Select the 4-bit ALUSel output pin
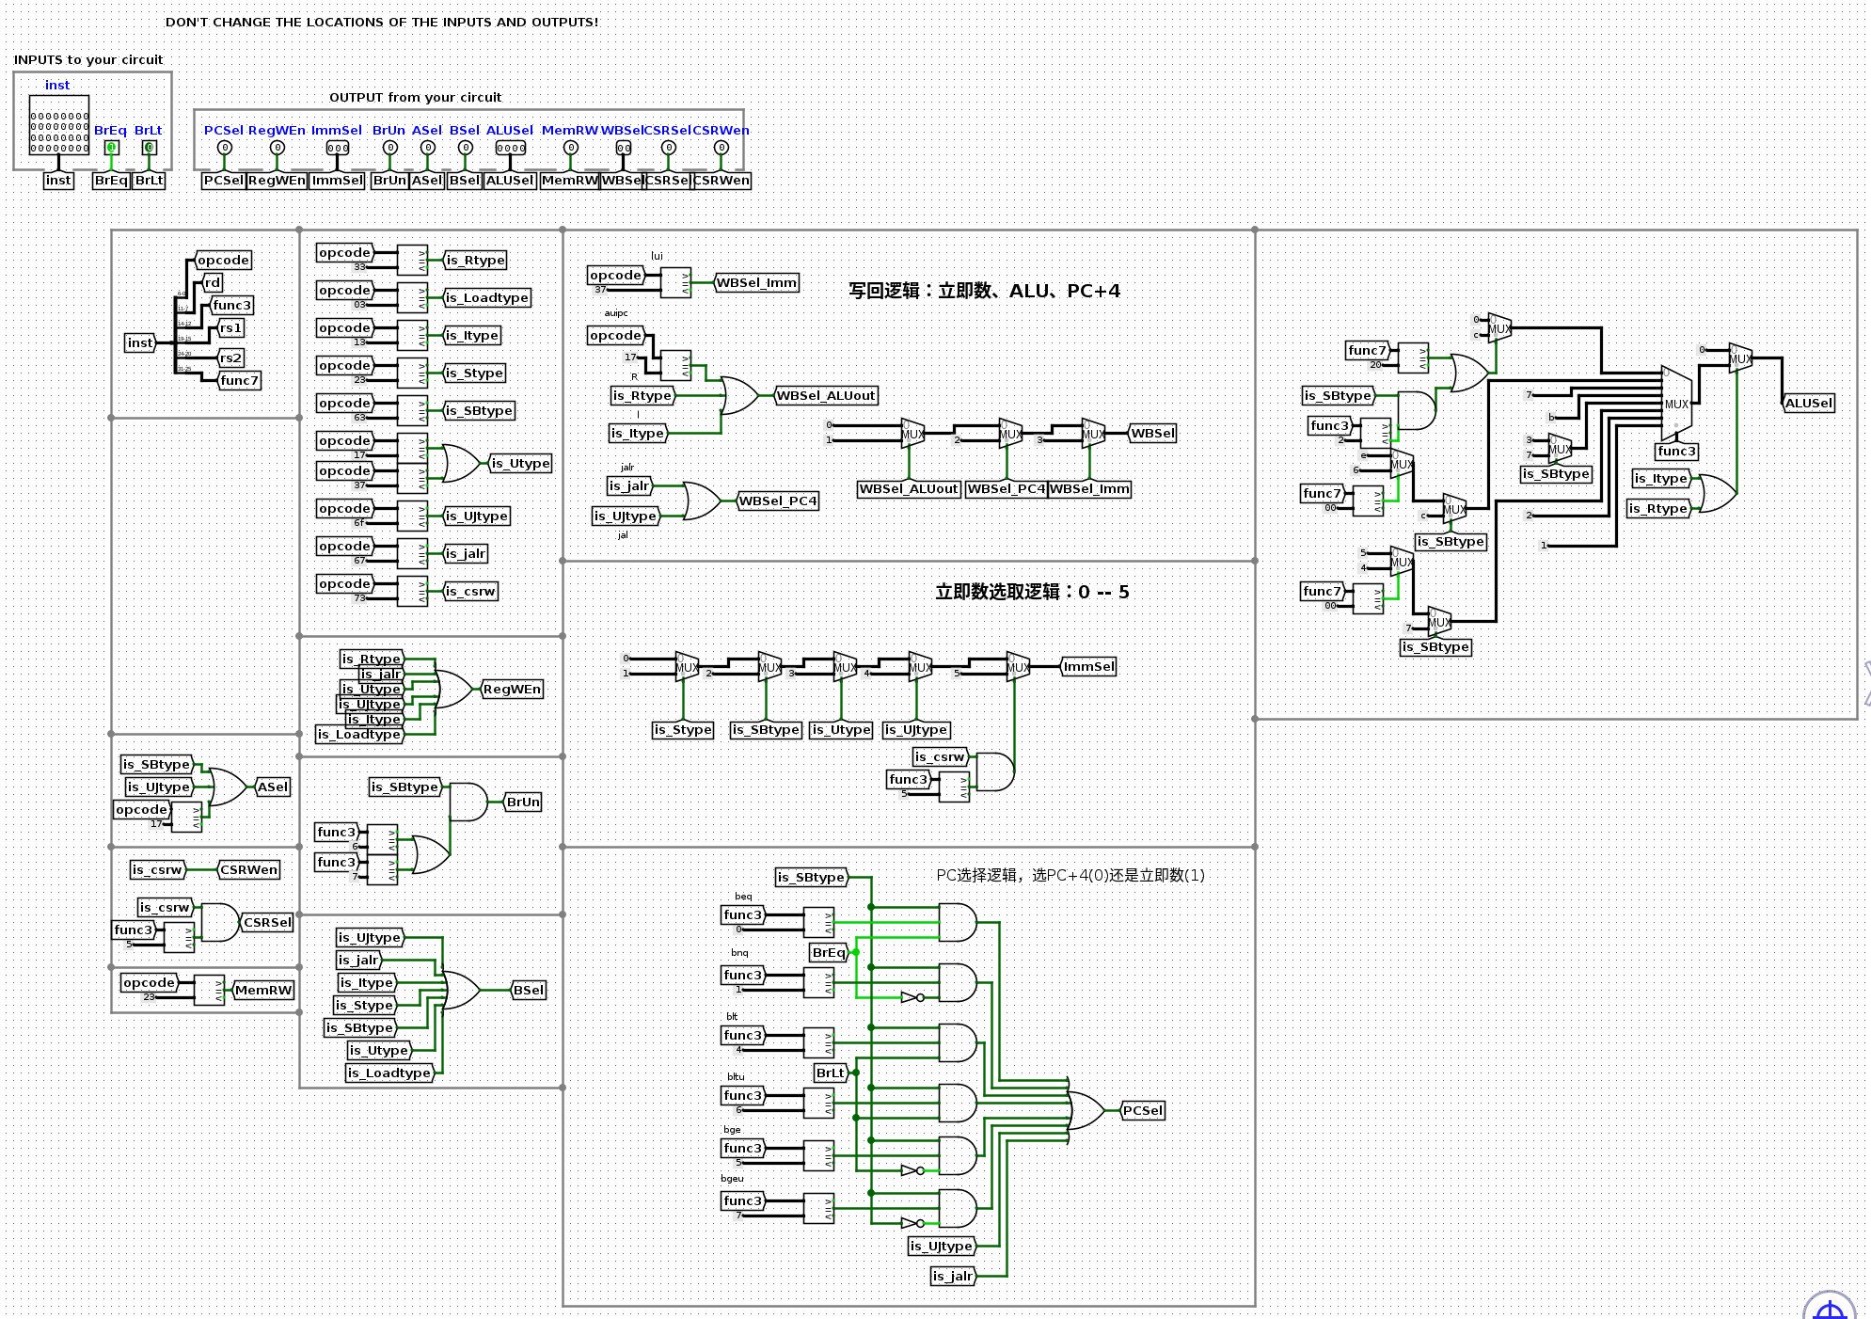This screenshot has height=1319, width=1871. (511, 148)
